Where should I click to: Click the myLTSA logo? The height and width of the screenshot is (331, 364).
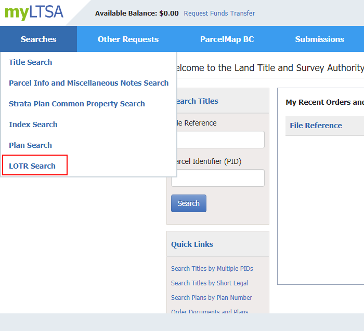[x=34, y=13]
